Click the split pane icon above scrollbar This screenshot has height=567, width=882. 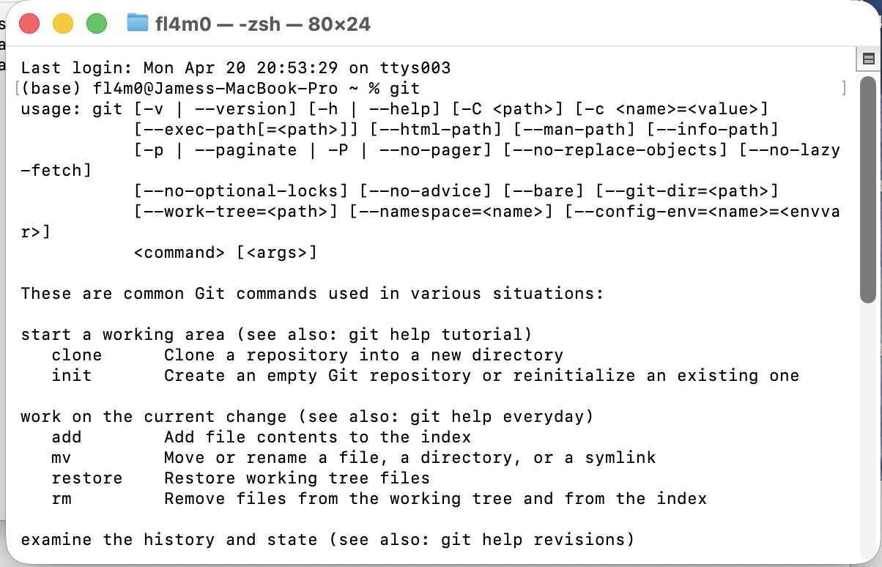(x=868, y=59)
